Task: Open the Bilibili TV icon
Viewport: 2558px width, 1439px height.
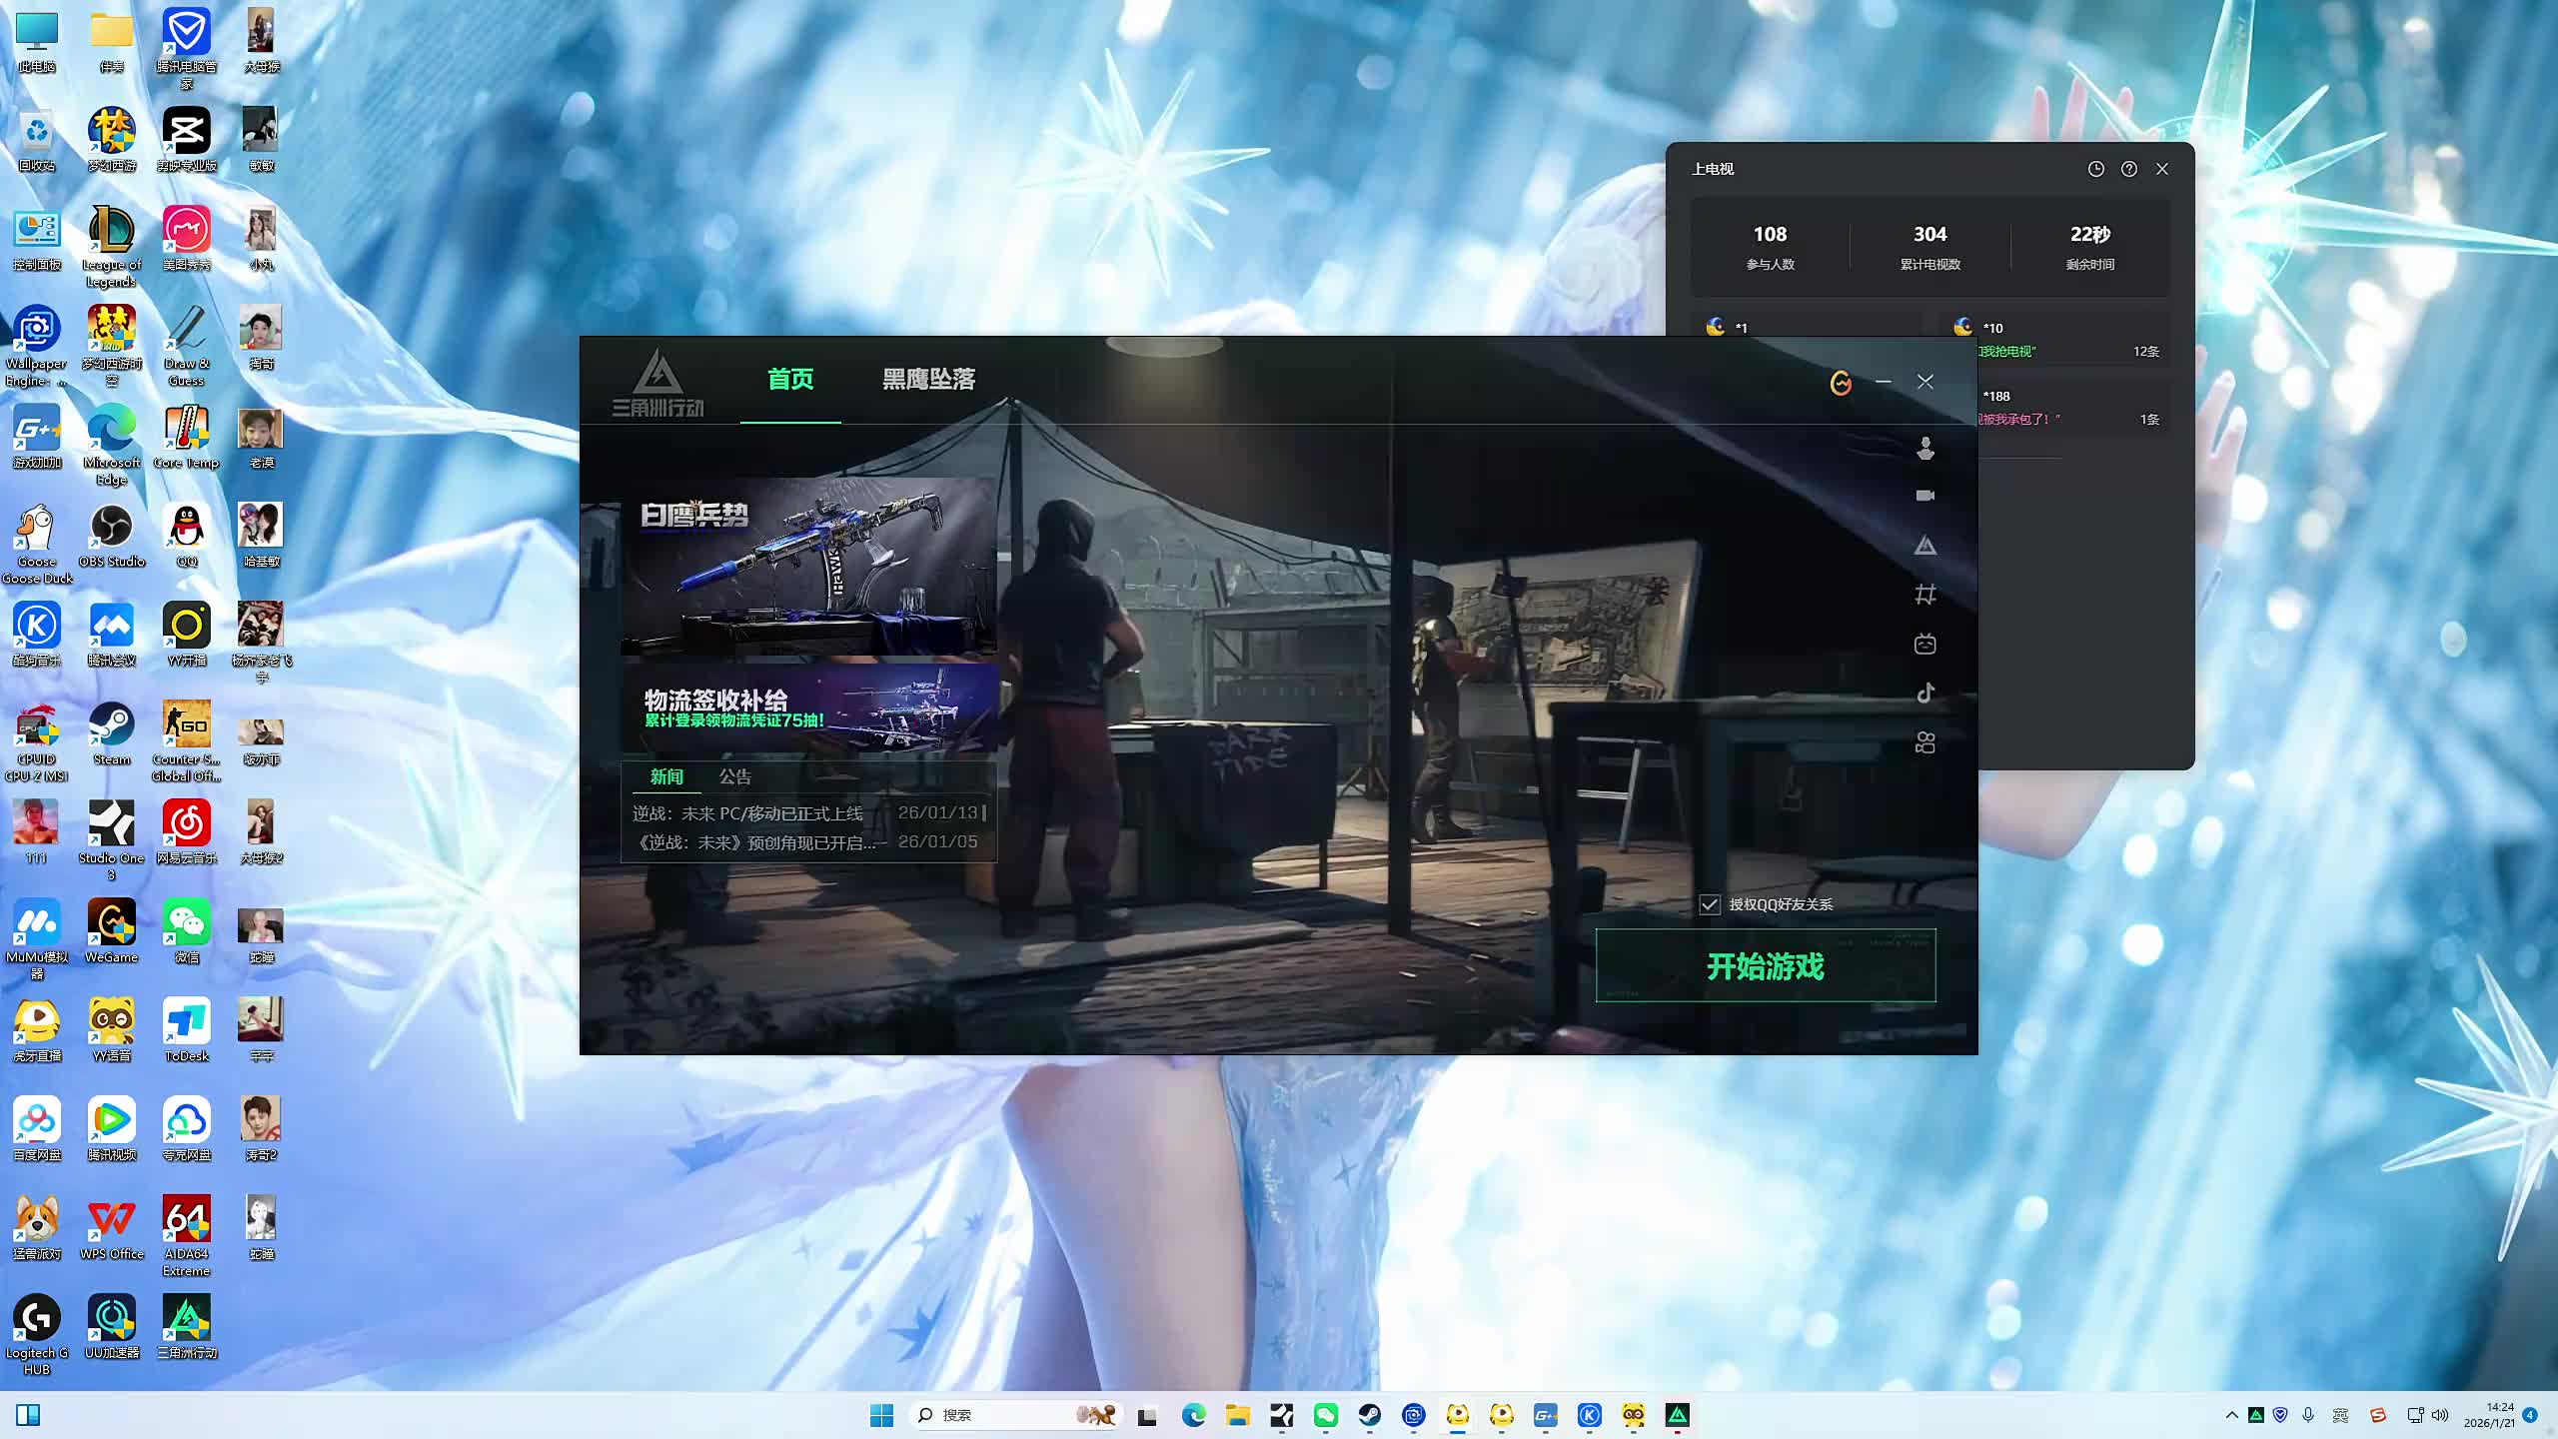Action: 1925,645
